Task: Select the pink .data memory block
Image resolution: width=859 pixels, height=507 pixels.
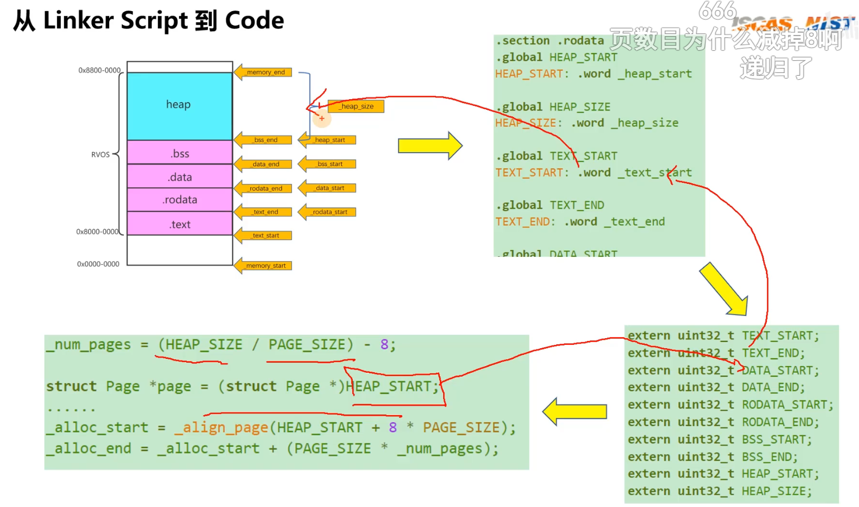Action: (179, 177)
